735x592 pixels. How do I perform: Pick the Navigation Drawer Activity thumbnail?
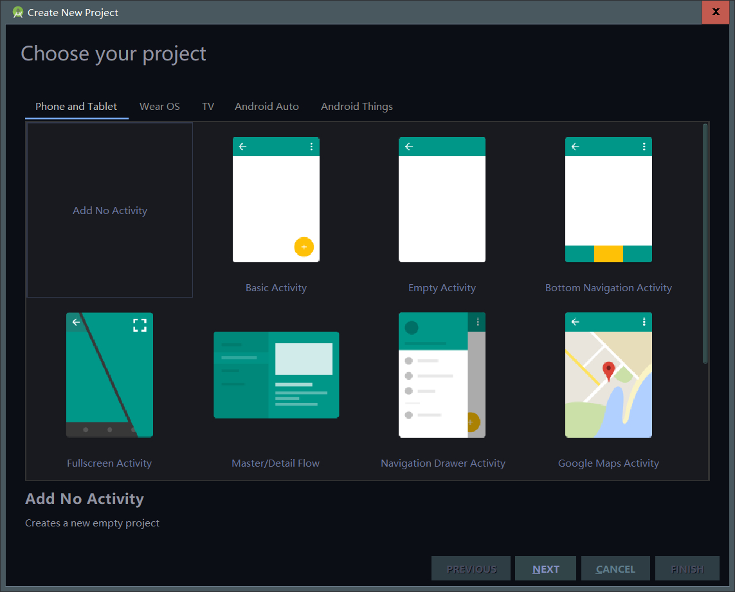442,375
